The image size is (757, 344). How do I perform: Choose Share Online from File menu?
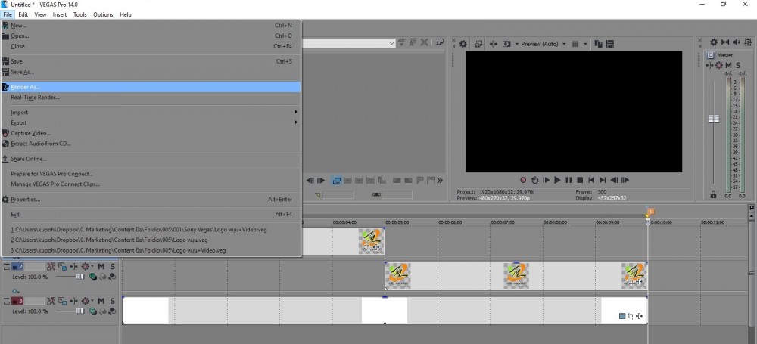[151, 159]
